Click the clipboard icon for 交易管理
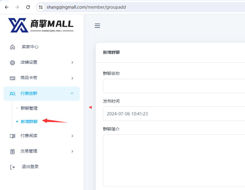The image size is (245, 190). [x=13, y=151]
